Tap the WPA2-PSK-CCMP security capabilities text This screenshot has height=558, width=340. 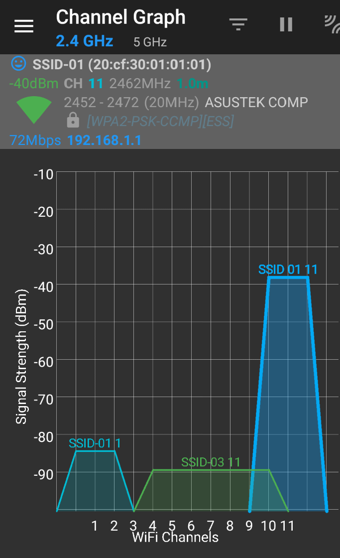click(x=160, y=122)
